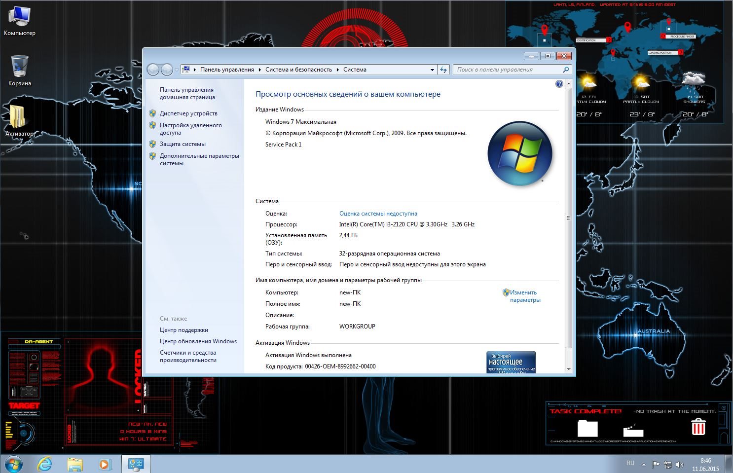Select the Control Panel taskbar button
This screenshot has height=473, width=733.
pos(136,464)
